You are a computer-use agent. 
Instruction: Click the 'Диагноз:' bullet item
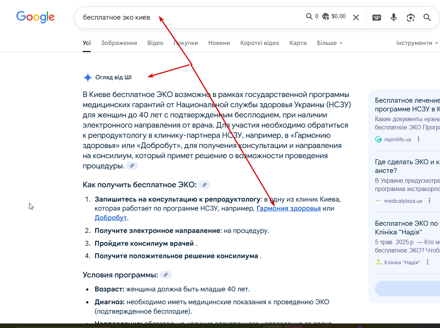(x=212, y=306)
